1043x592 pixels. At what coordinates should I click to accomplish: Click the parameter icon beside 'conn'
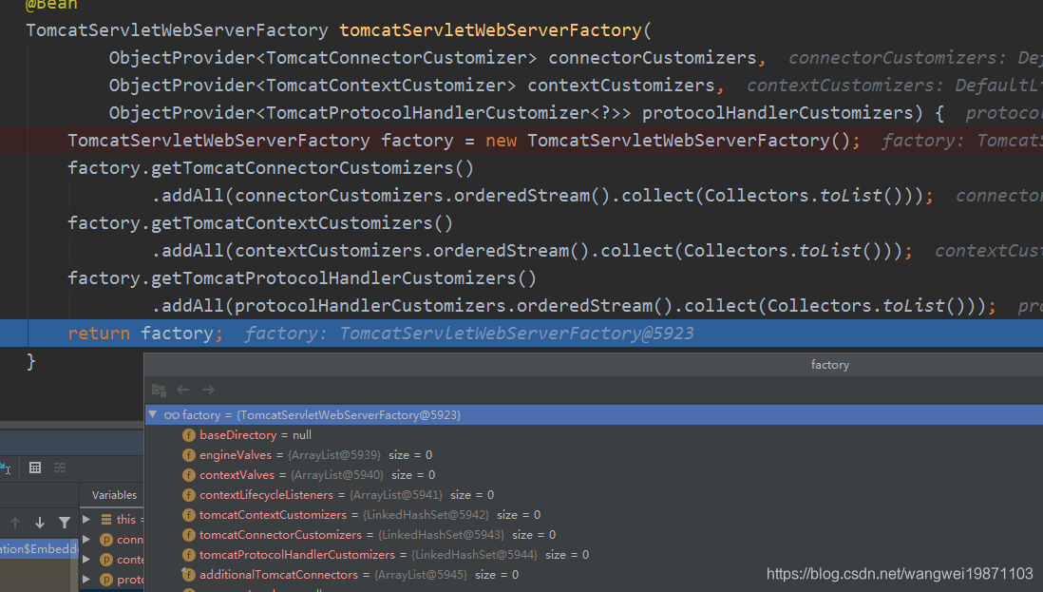pos(106,540)
